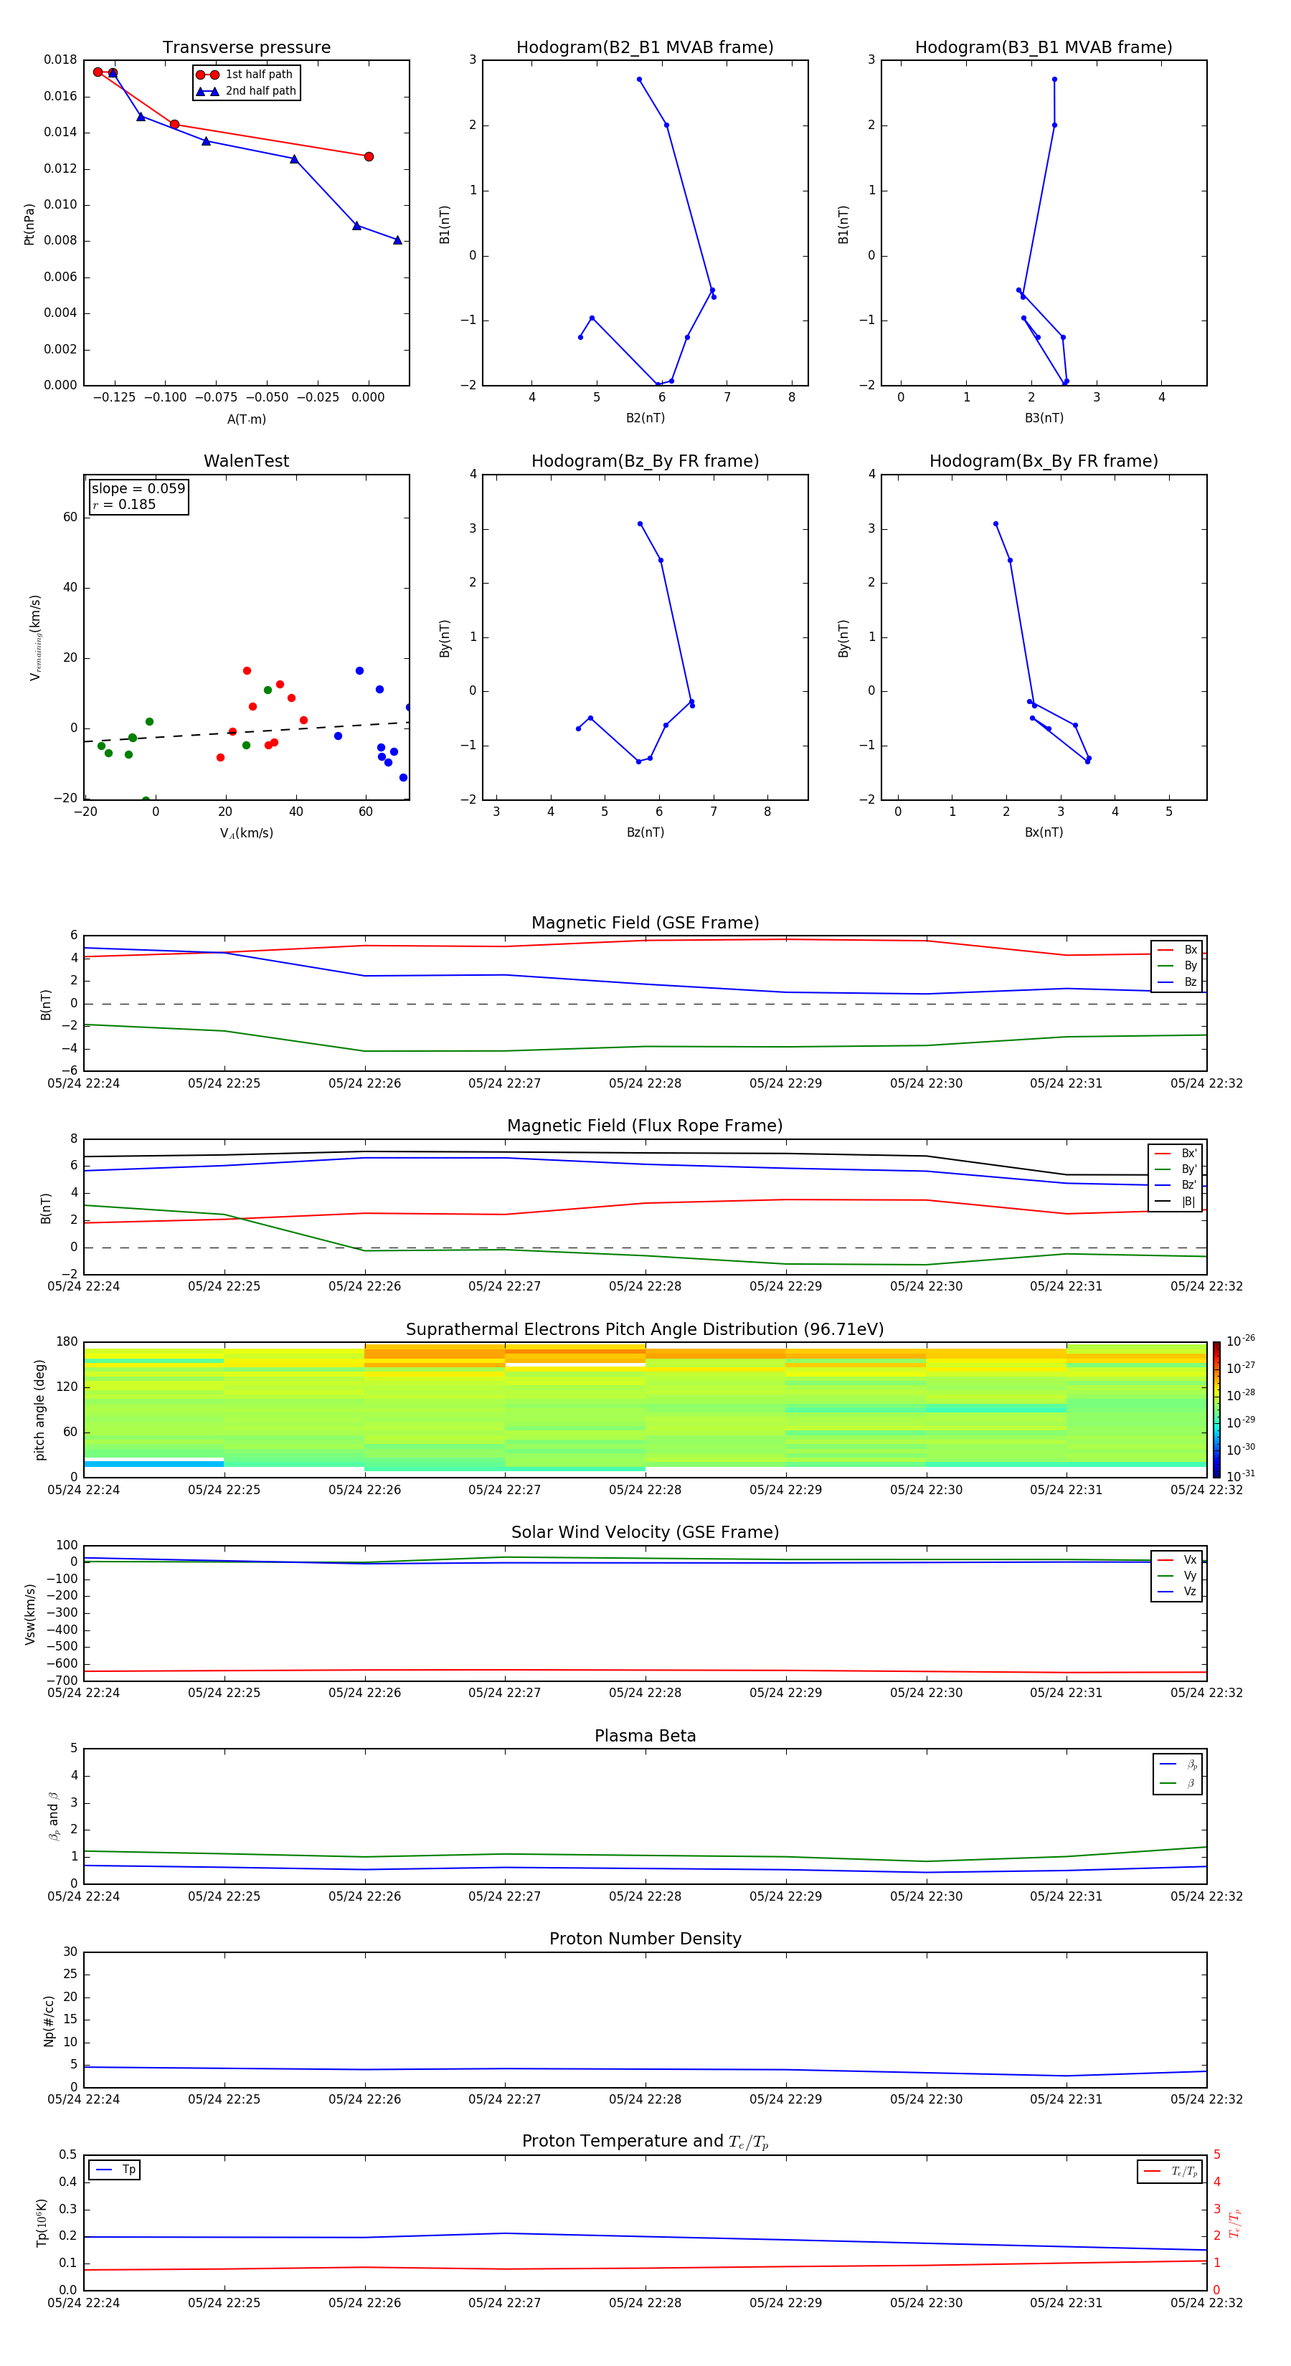Click the "Hodogram(Bx_By FR frame)" title

click(1044, 461)
